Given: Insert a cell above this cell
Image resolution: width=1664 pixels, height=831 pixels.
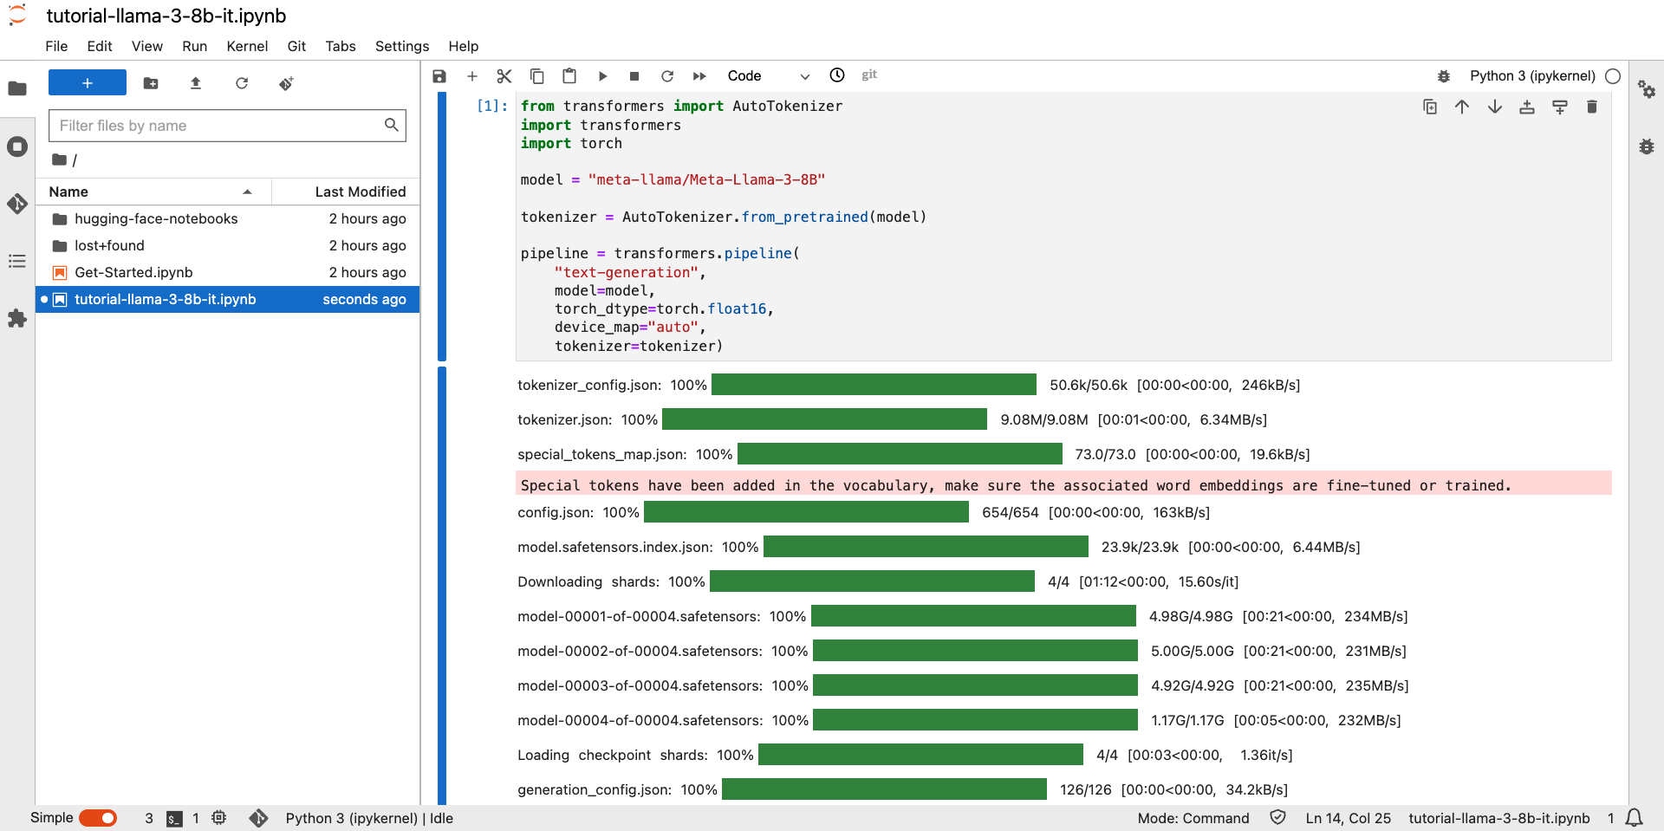Looking at the screenshot, I should pos(1527,107).
